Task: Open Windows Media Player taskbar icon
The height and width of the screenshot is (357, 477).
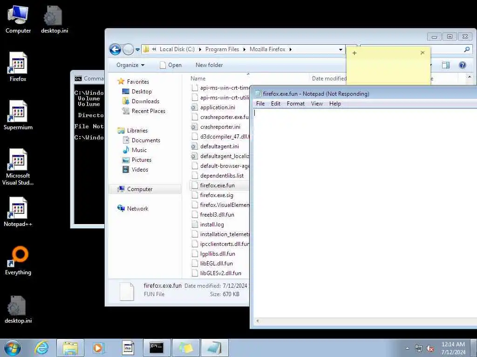Action: [98, 348]
